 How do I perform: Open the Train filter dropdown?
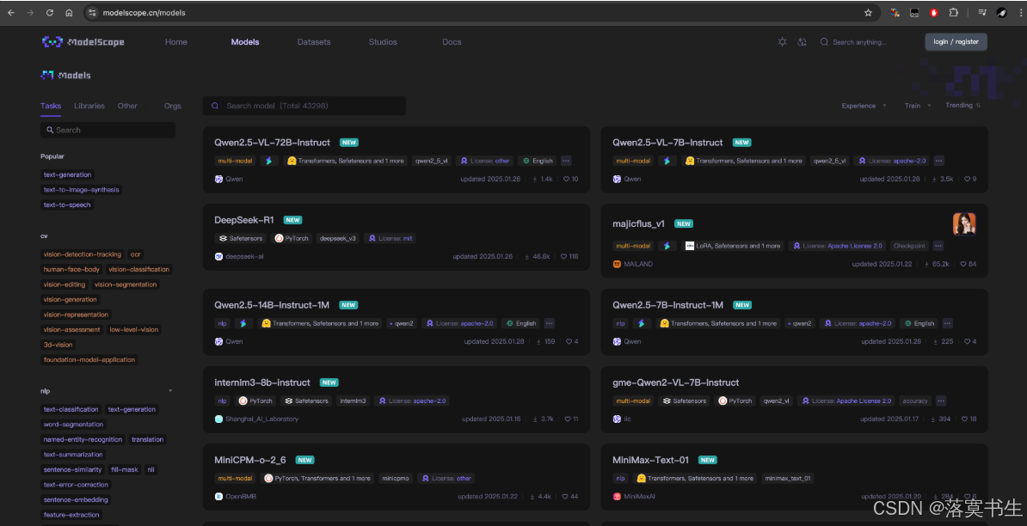tap(917, 106)
